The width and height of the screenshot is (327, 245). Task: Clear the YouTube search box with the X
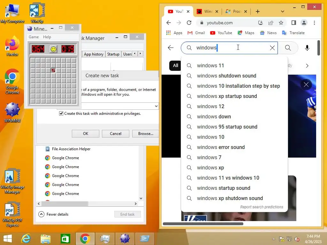click(272, 48)
